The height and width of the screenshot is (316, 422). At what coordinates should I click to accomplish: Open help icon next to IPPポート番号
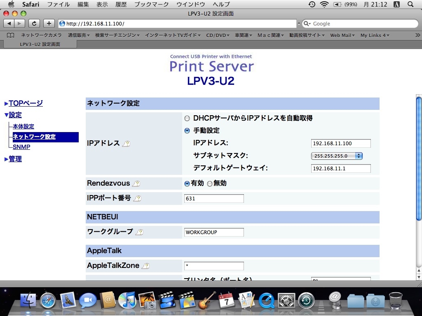pyautogui.click(x=138, y=199)
